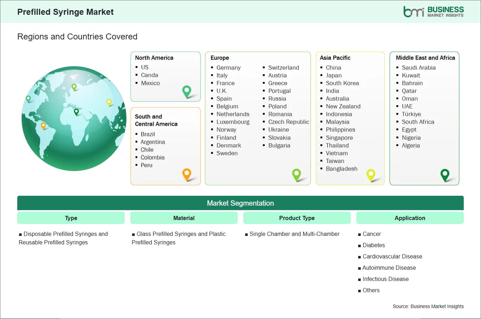Select Germany in the Europe list
Viewport: 481px width, 319px height.
click(228, 68)
